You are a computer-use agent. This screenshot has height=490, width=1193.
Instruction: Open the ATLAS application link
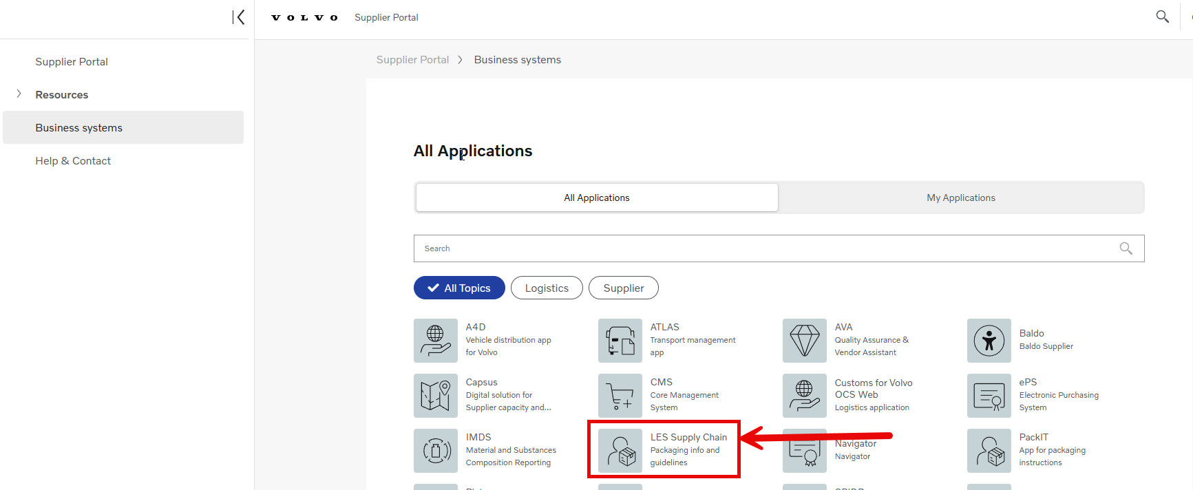(x=664, y=327)
